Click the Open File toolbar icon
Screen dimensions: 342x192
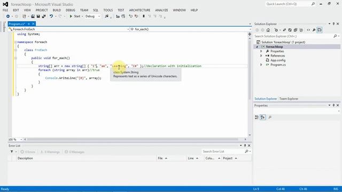(x=33, y=17)
